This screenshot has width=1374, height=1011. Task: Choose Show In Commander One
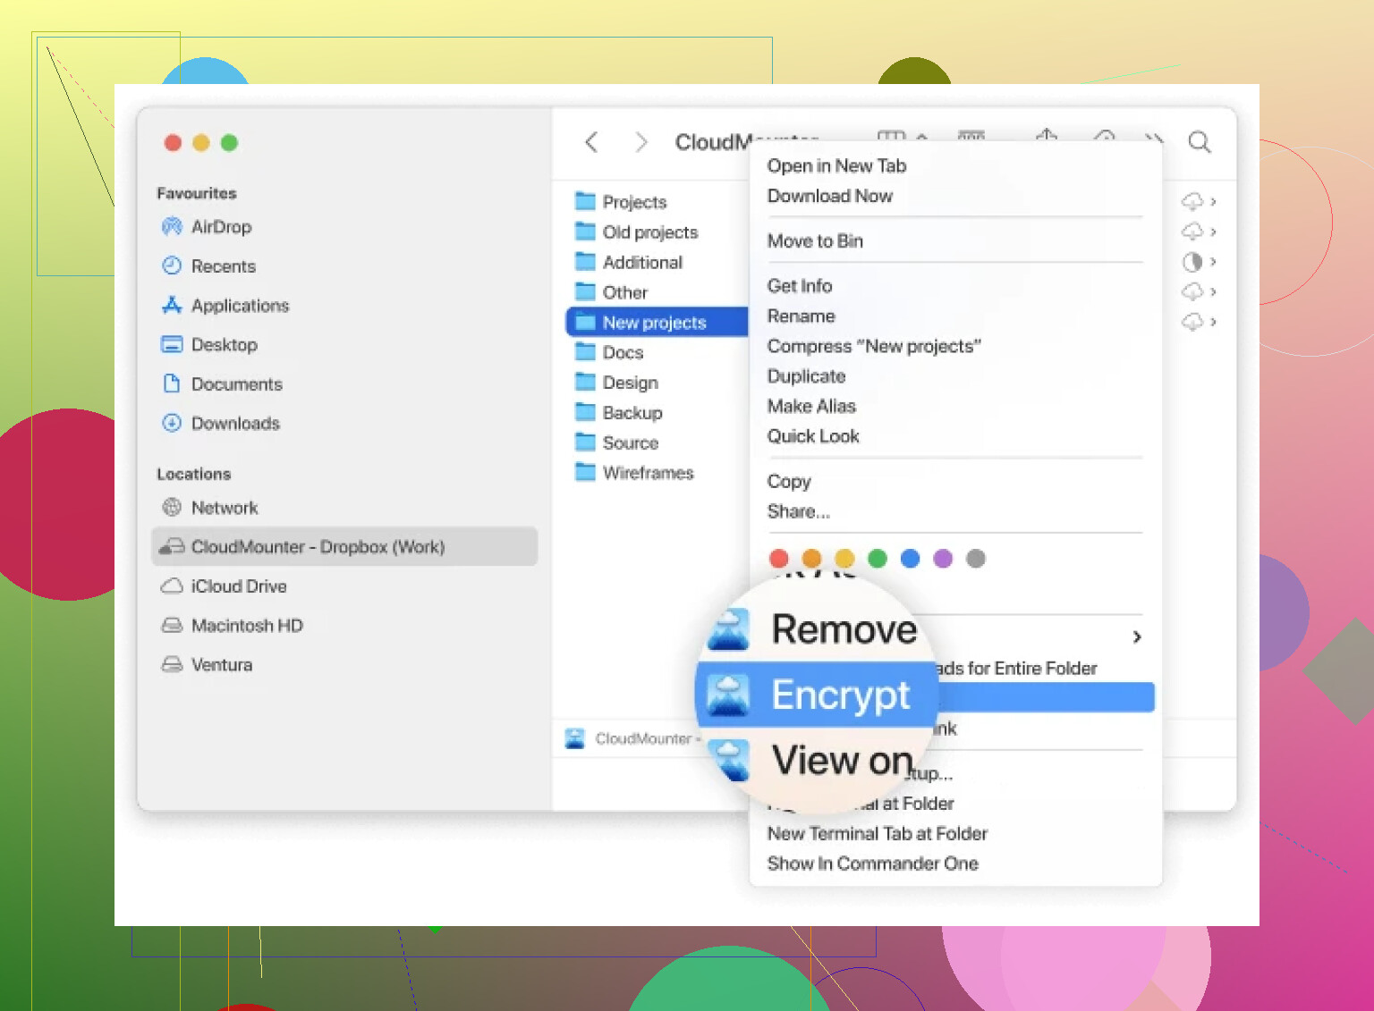[x=873, y=864]
